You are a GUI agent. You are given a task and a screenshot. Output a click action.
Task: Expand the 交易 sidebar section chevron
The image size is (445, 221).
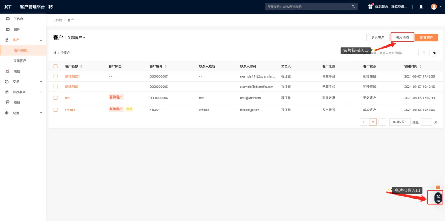pos(41,82)
